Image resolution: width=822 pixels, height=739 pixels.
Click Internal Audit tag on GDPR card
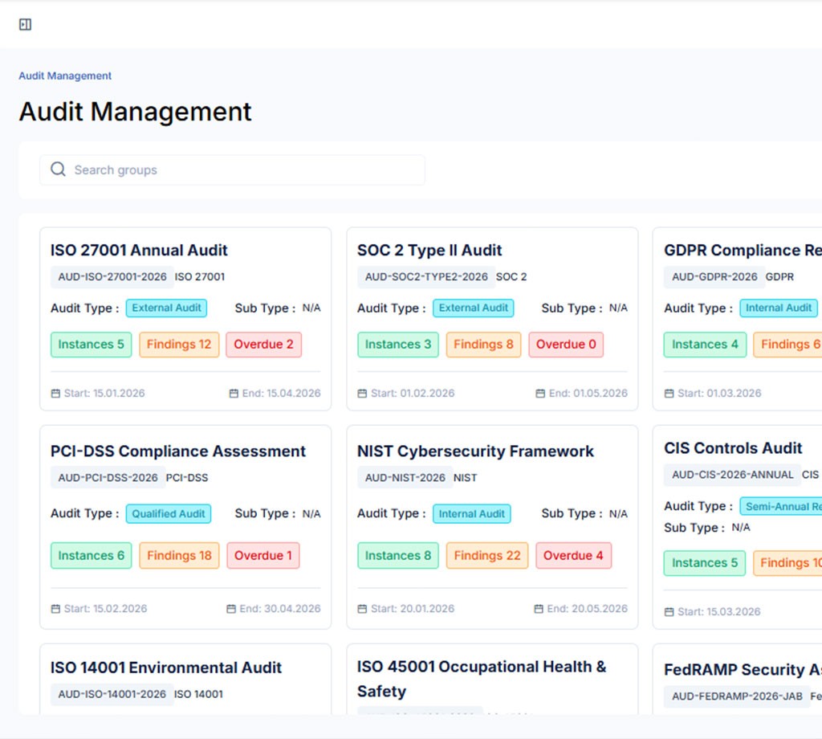pos(779,308)
